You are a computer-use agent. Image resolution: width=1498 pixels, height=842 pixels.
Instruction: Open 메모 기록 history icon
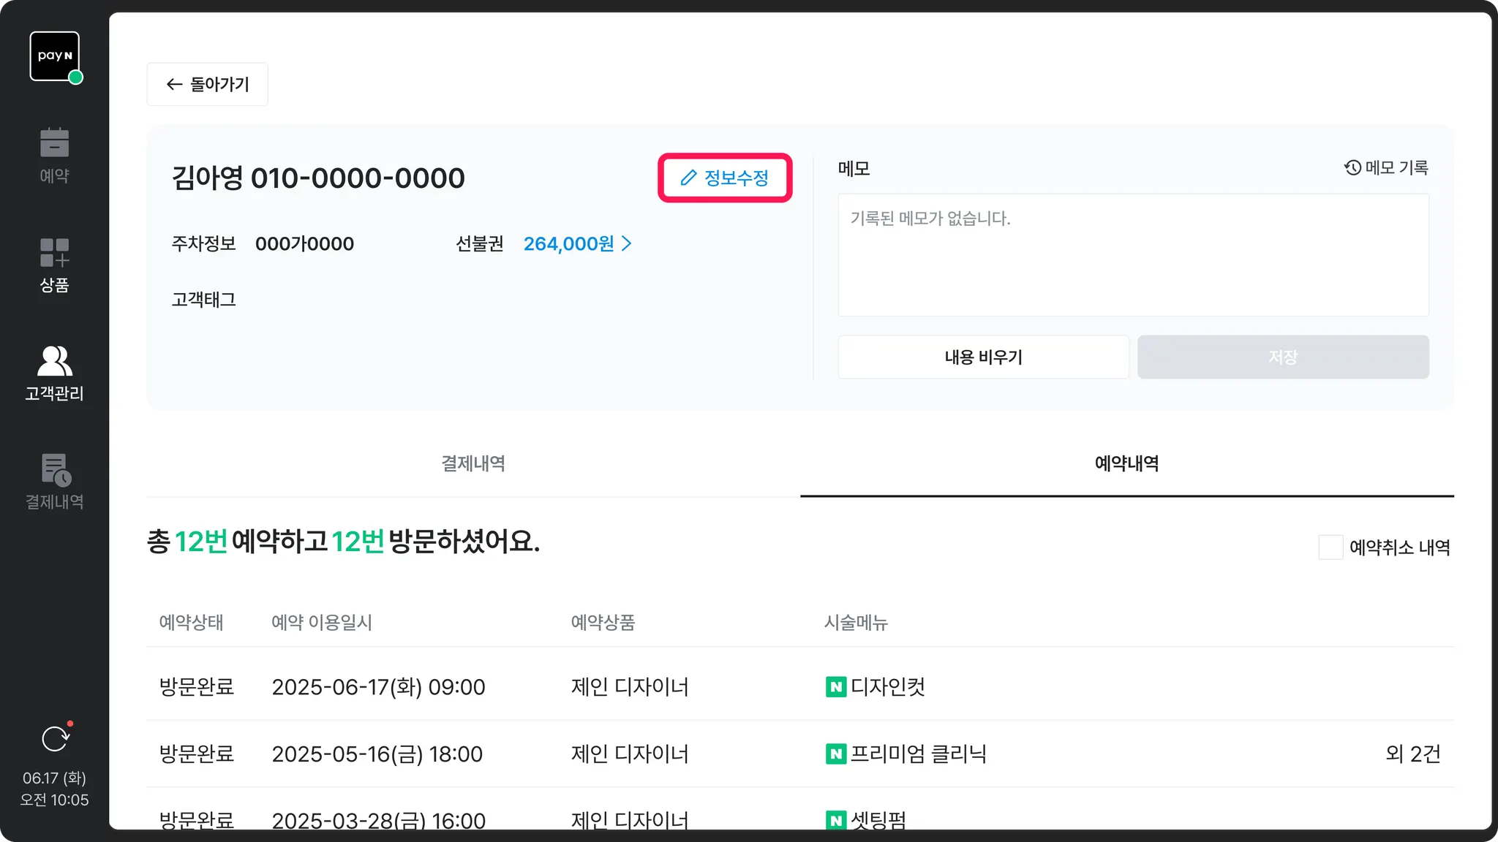click(x=1352, y=168)
